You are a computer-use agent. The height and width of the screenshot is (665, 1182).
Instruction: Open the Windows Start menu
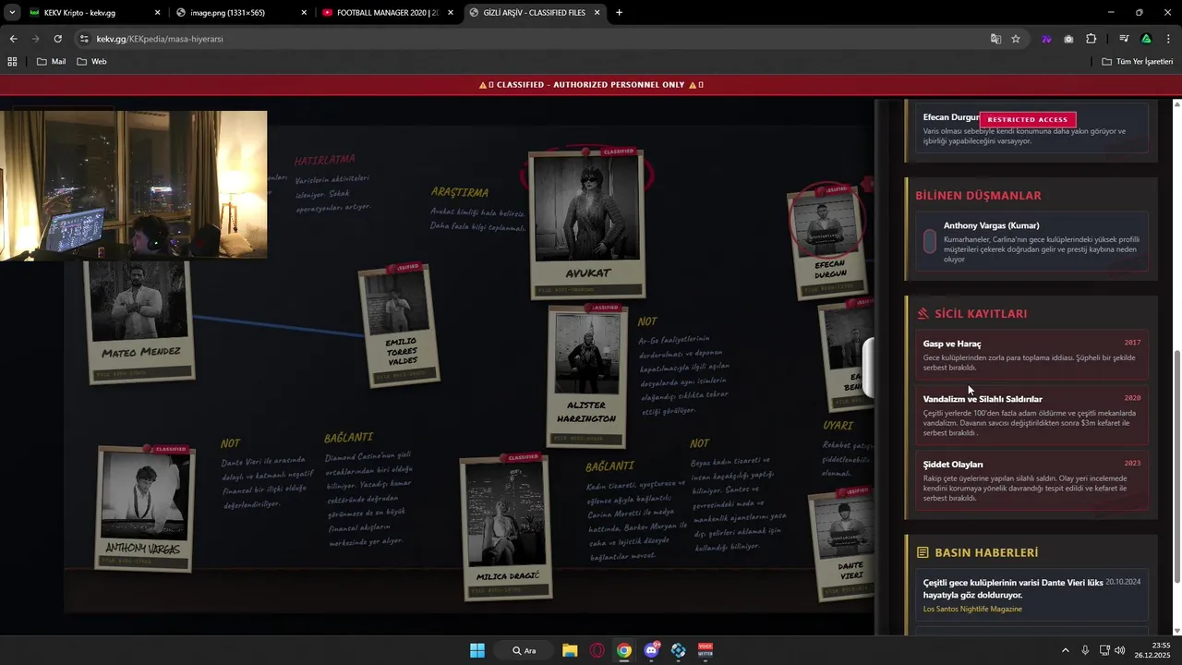tap(477, 650)
